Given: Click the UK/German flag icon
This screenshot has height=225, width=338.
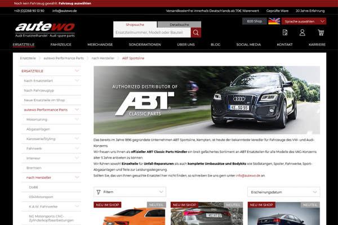Looking at the screenshot, I should [274, 21].
